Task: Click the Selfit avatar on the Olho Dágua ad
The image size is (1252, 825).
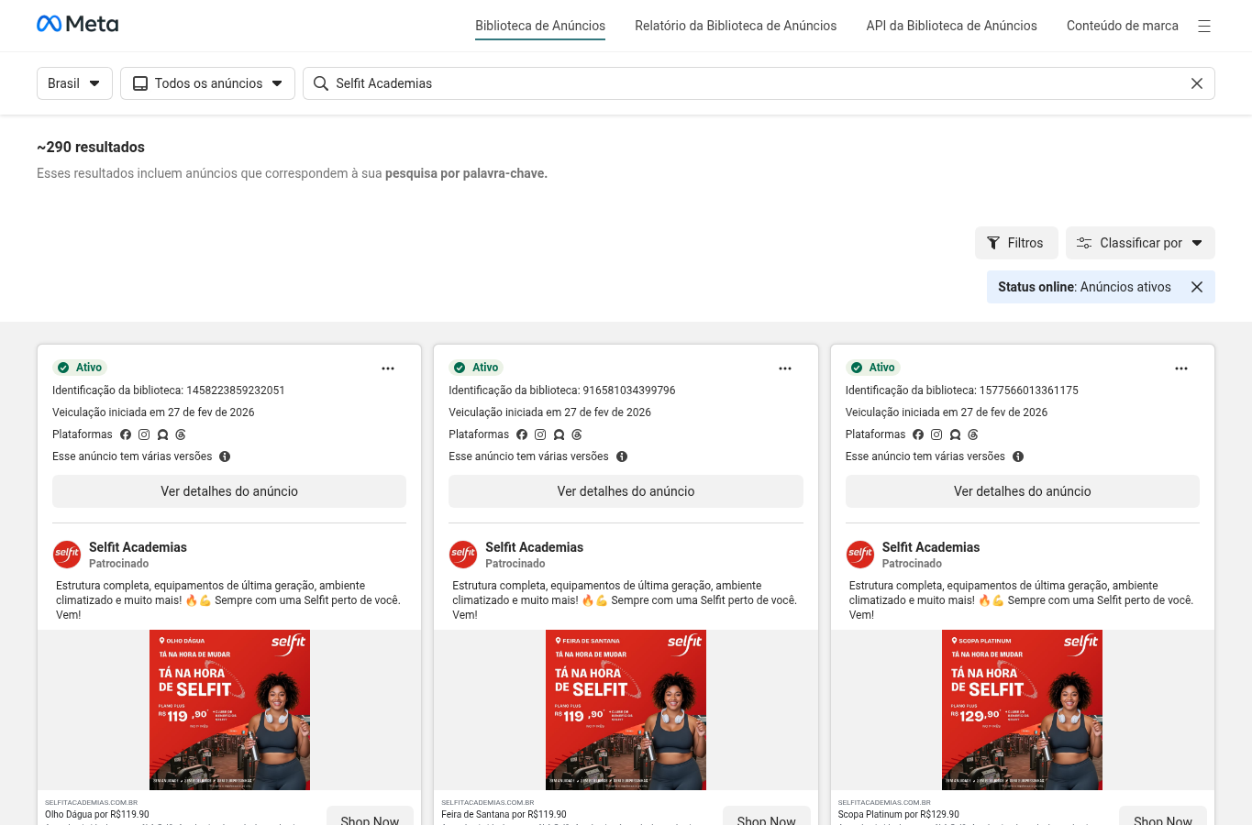Action: [67, 555]
